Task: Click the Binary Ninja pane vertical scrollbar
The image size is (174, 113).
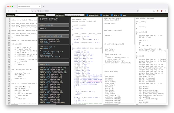Action: point(70,32)
